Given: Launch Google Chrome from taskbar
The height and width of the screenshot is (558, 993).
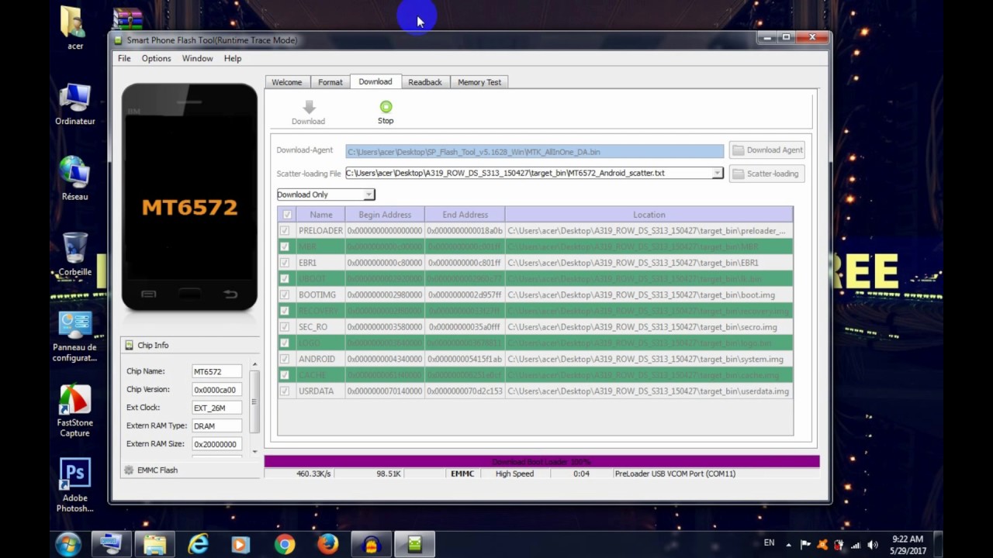Looking at the screenshot, I should point(285,545).
